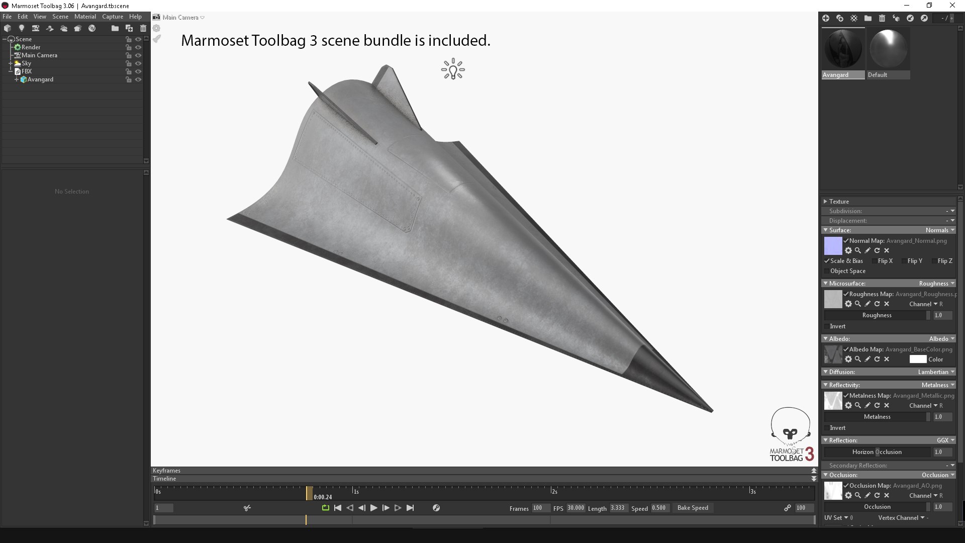Add a new camera object
The width and height of the screenshot is (965, 543).
36,28
